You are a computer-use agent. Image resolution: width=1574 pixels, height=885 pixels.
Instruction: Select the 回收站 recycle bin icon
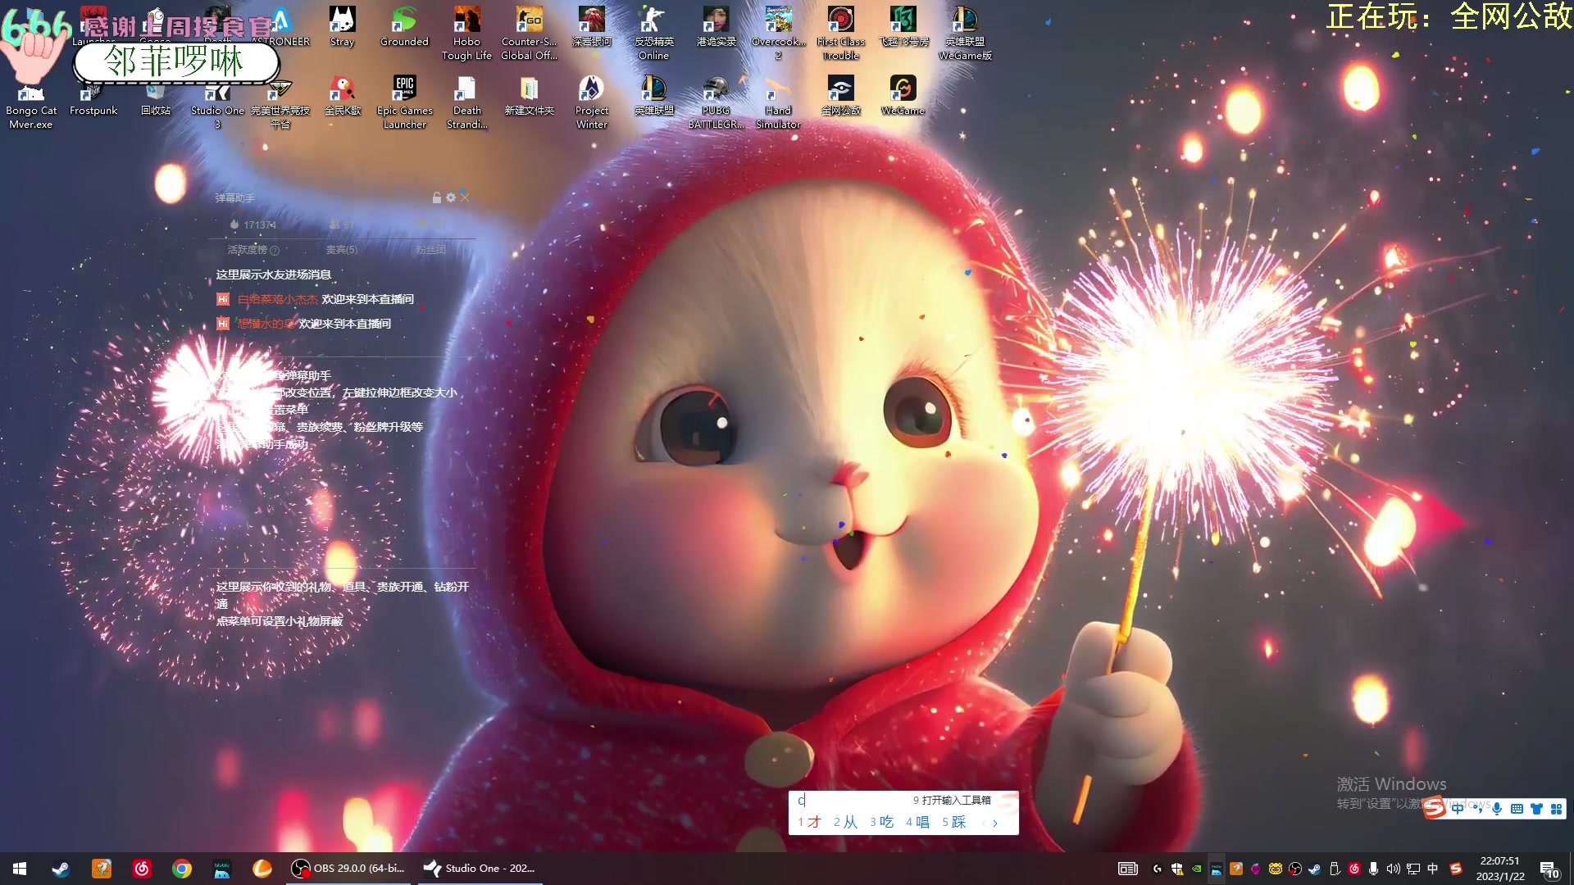(x=156, y=97)
